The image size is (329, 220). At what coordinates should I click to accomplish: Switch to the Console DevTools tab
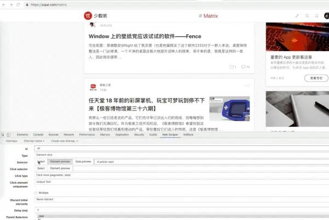38,134
